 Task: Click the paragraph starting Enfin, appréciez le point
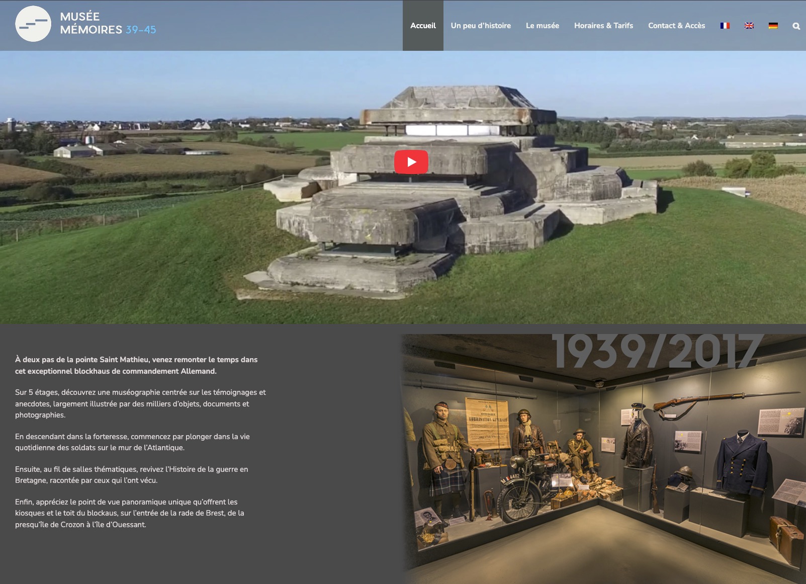(129, 513)
